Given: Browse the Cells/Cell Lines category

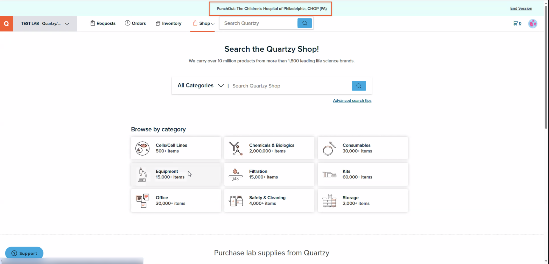Looking at the screenshot, I should tap(176, 148).
